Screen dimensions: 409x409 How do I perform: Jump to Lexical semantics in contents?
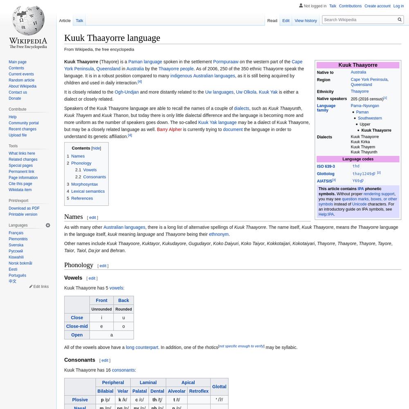(x=88, y=191)
